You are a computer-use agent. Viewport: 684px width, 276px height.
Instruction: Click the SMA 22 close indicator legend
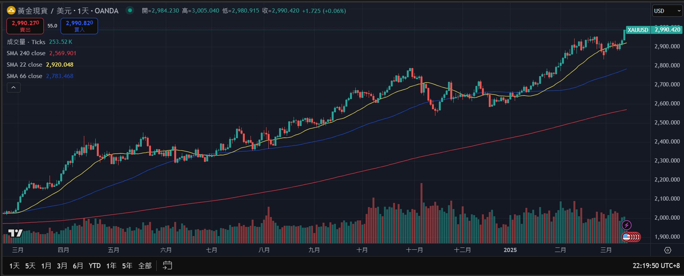pos(24,65)
